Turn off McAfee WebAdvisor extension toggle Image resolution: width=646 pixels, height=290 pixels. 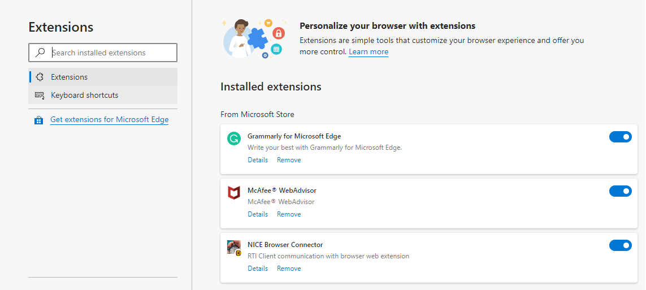[x=620, y=191]
